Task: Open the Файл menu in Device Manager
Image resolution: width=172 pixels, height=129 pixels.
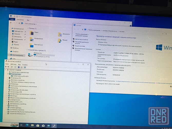Action: click(7, 64)
